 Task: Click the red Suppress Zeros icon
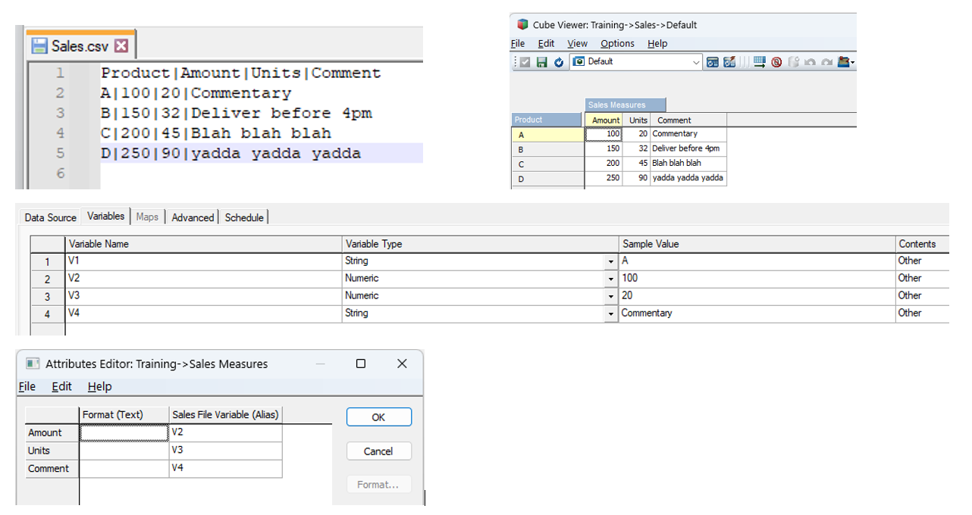point(776,62)
